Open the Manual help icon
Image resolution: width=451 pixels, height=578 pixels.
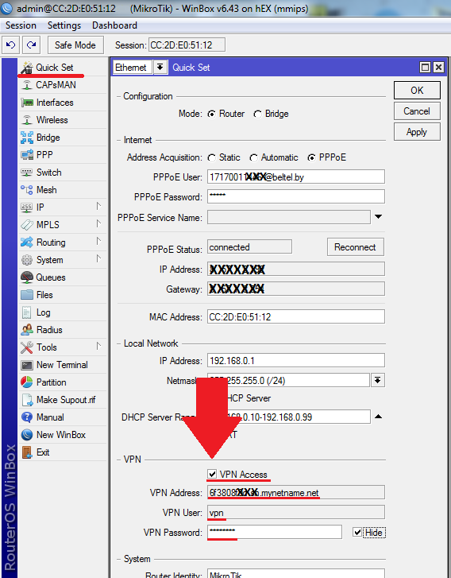click(x=27, y=417)
